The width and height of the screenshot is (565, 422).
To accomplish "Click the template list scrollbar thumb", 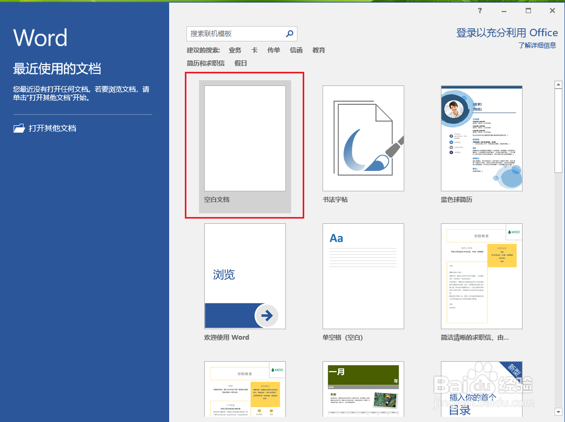I will tap(558, 131).
